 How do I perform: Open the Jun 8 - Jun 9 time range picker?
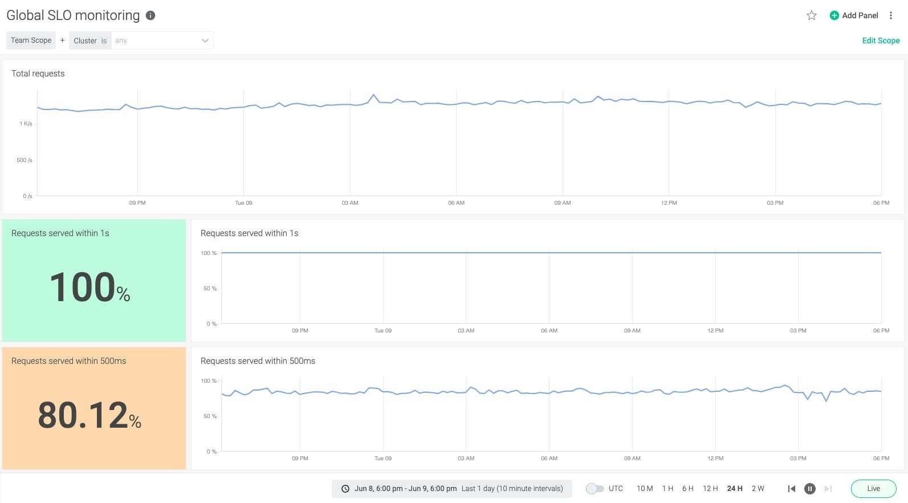[x=452, y=489]
